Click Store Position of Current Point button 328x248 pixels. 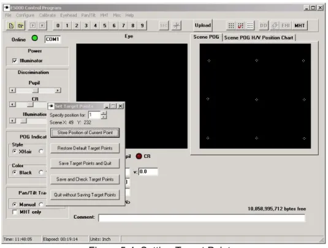click(x=85, y=133)
